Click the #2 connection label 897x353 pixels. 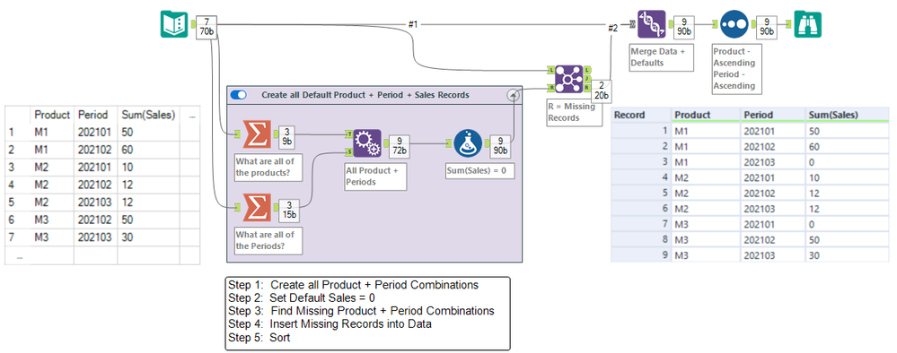pyautogui.click(x=612, y=28)
